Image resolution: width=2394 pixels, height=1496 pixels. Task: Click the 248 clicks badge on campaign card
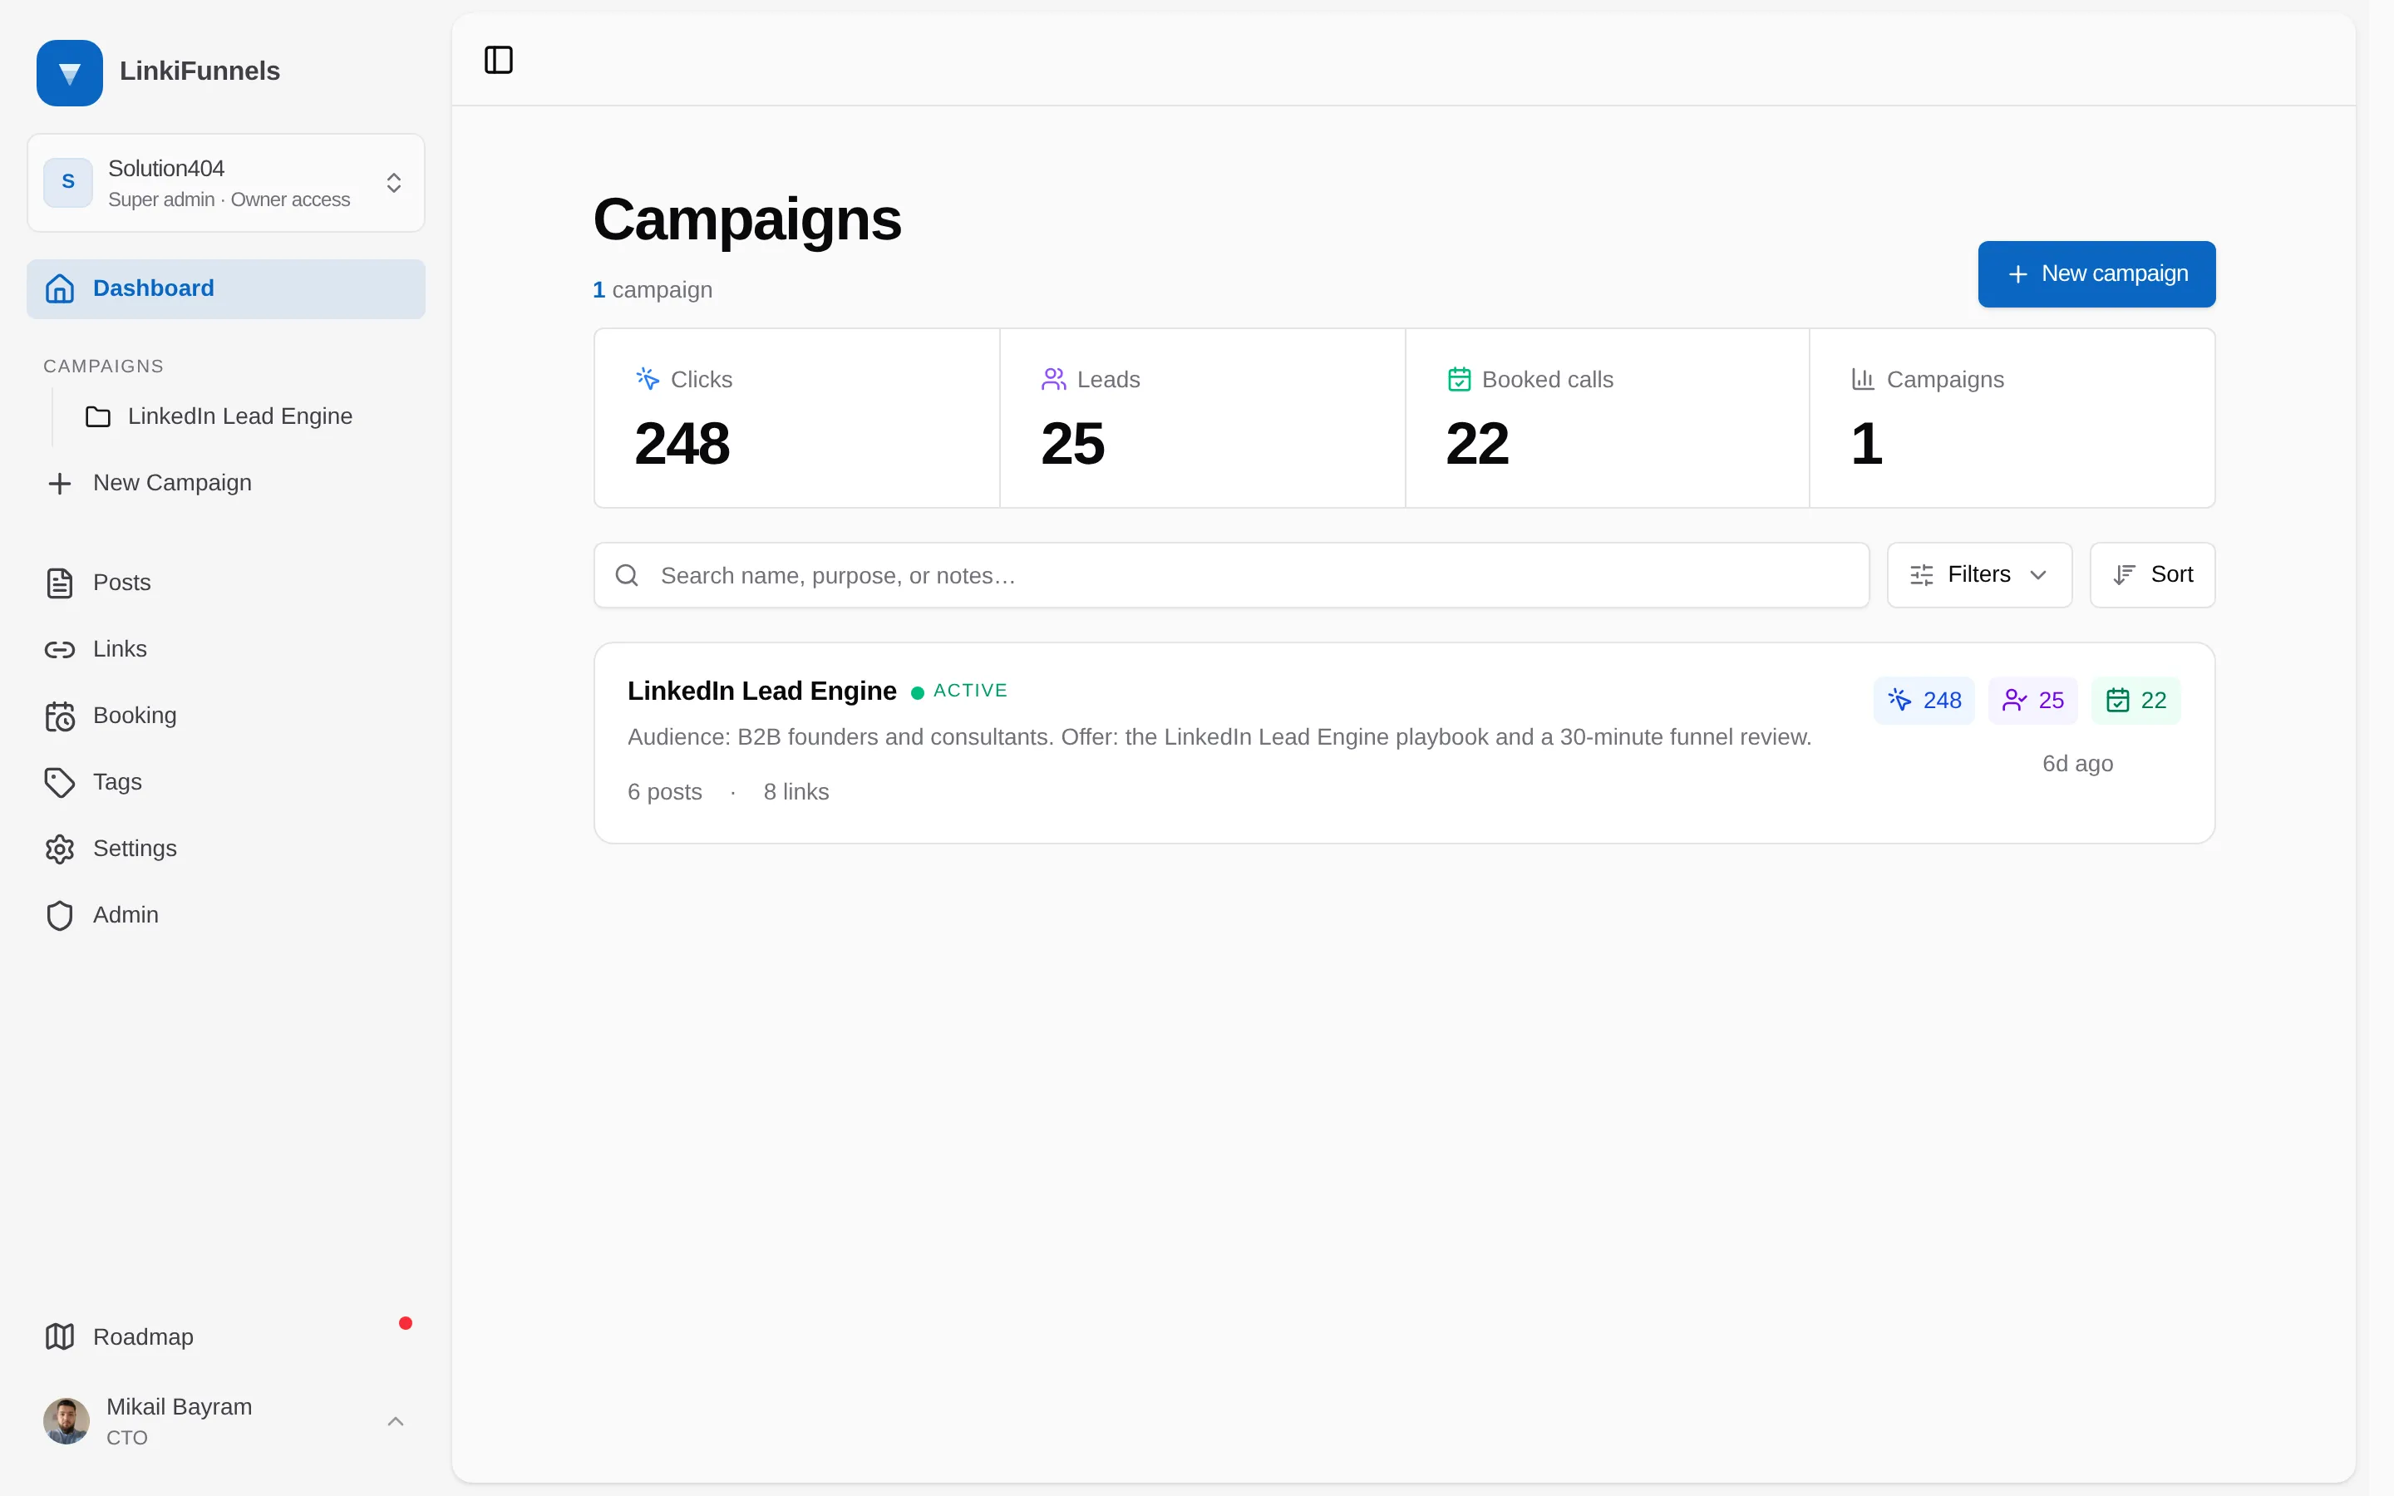[x=1924, y=701]
